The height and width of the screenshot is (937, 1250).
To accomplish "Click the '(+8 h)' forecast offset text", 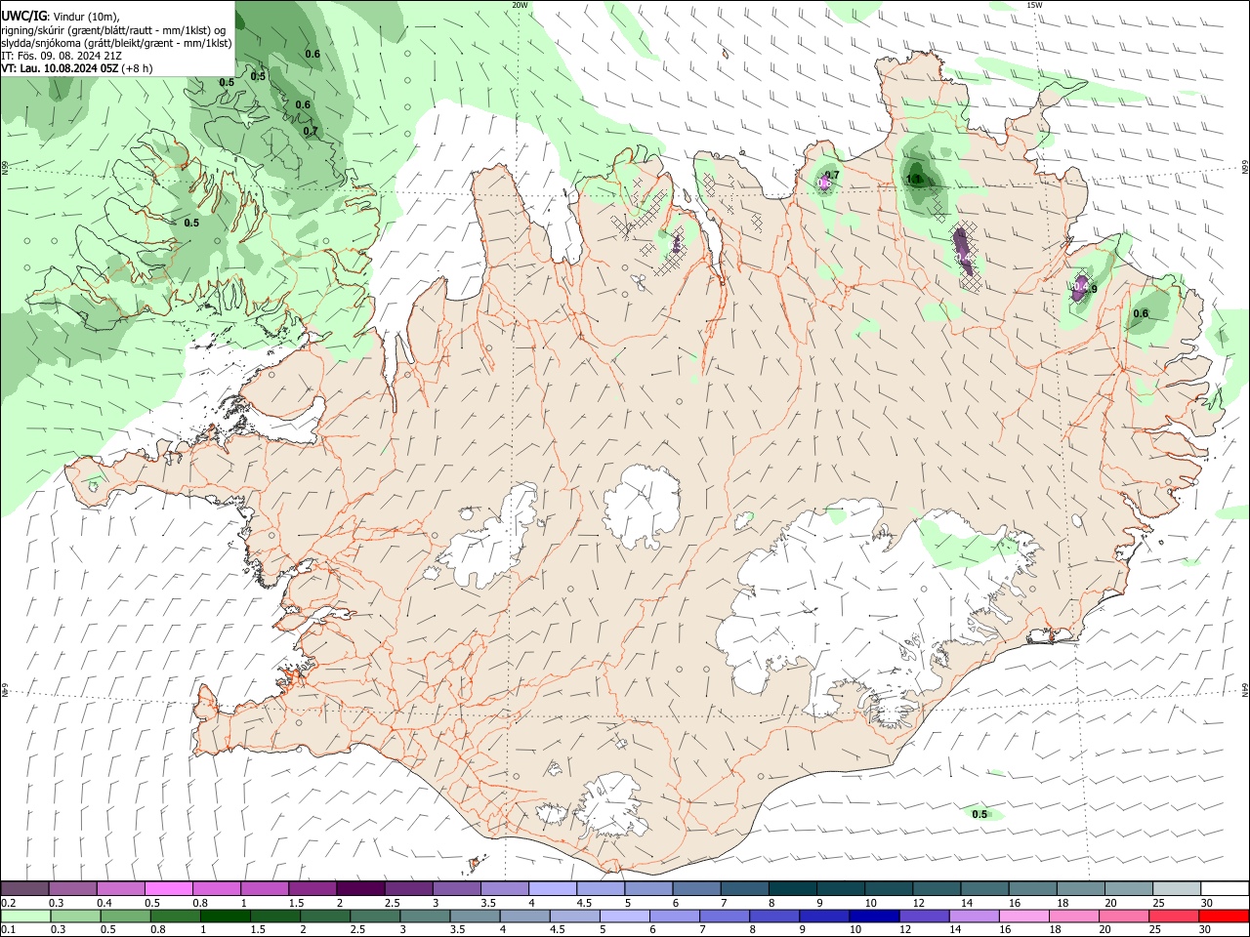I will pyautogui.click(x=138, y=68).
